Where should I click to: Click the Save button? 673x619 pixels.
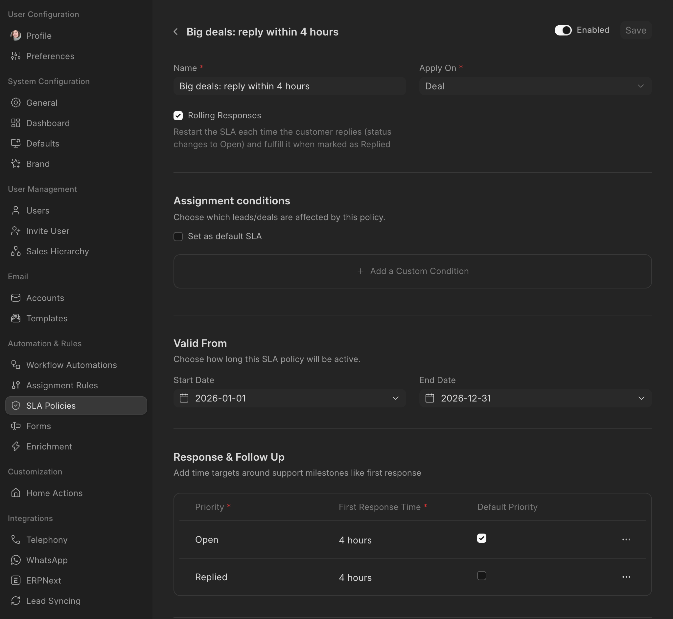[636, 30]
